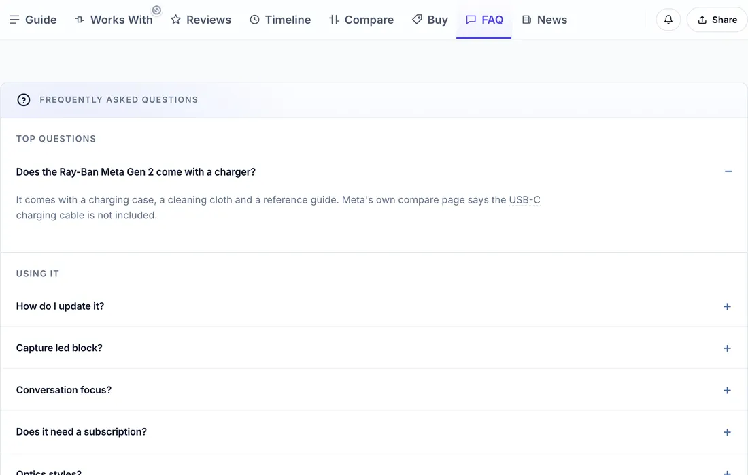Click the question mark icon in the FAQ header

tap(23, 100)
